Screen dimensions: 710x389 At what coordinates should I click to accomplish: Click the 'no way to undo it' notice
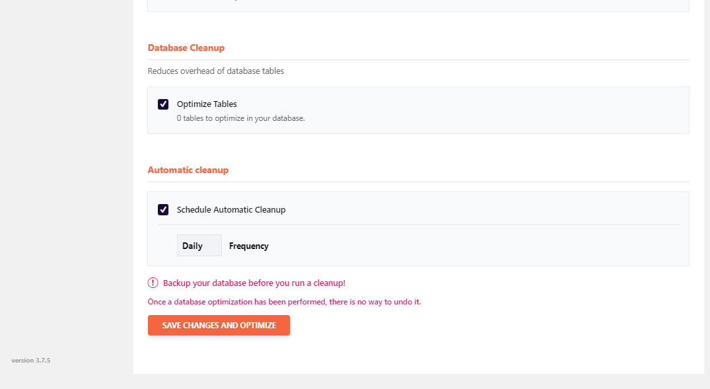click(x=284, y=302)
